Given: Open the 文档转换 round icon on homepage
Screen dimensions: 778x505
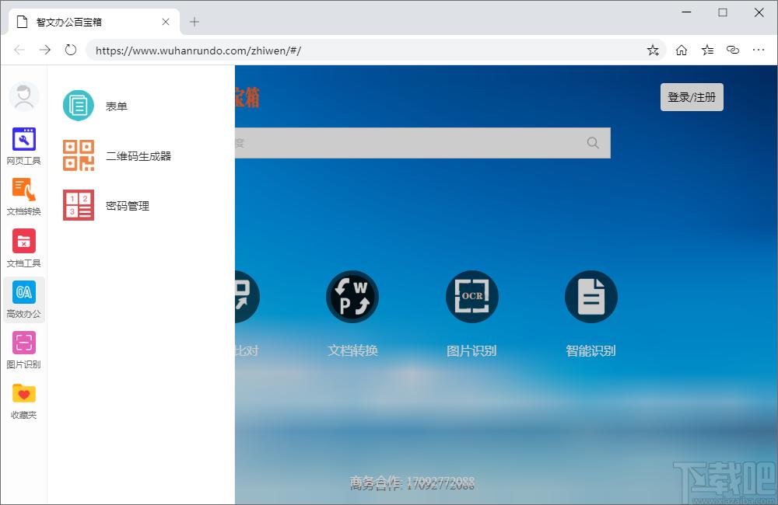Looking at the screenshot, I should [x=352, y=296].
